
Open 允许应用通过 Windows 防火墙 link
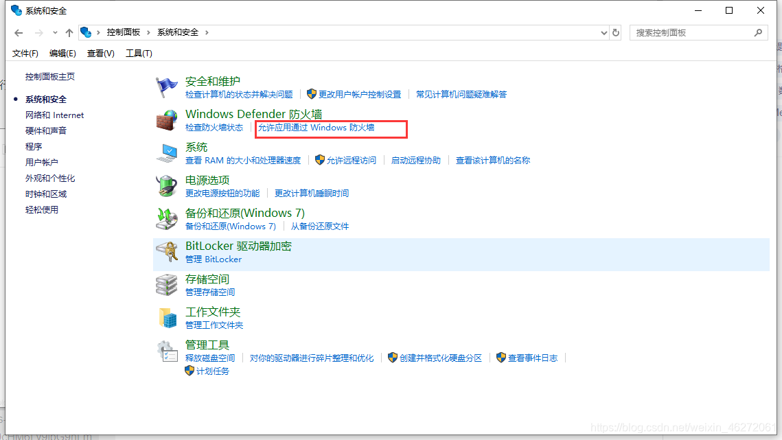pos(317,128)
